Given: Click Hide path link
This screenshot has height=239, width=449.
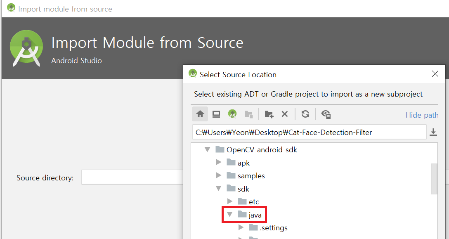Looking at the screenshot, I should (x=422, y=115).
